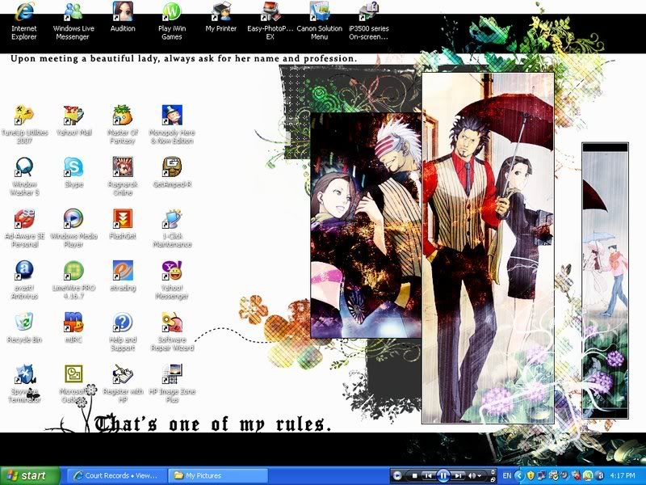Image resolution: width=646 pixels, height=485 pixels.
Task: Open the Internet Explorer desktop shortcut
Action: click(x=24, y=21)
